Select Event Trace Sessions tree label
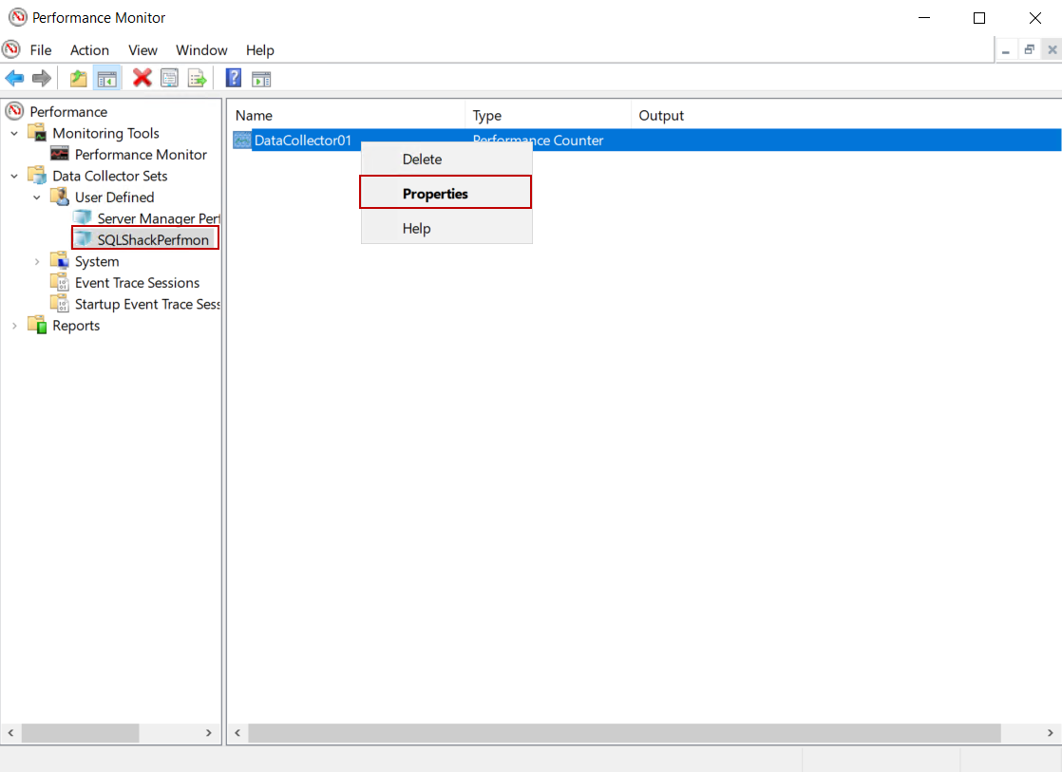Screen dimensions: 1062x772 point(138,282)
